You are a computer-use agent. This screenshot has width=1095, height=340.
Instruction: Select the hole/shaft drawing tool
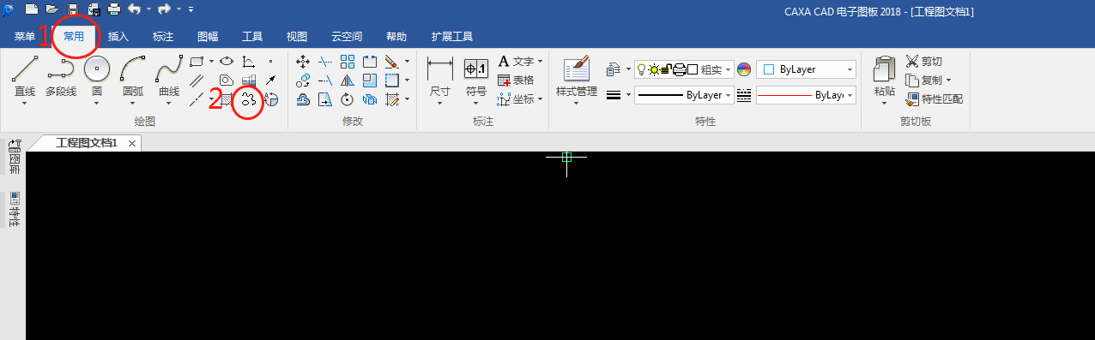249,81
